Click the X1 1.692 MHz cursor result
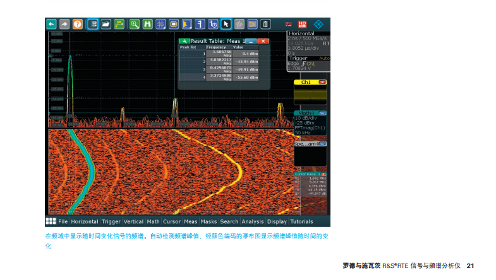 pos(311,178)
